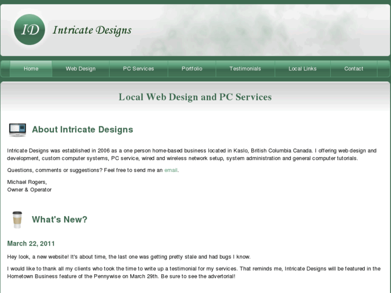This screenshot has width=391, height=293.
Task: Click the paragraph starting 'Intricate Designs was established'
Action: coord(192,154)
